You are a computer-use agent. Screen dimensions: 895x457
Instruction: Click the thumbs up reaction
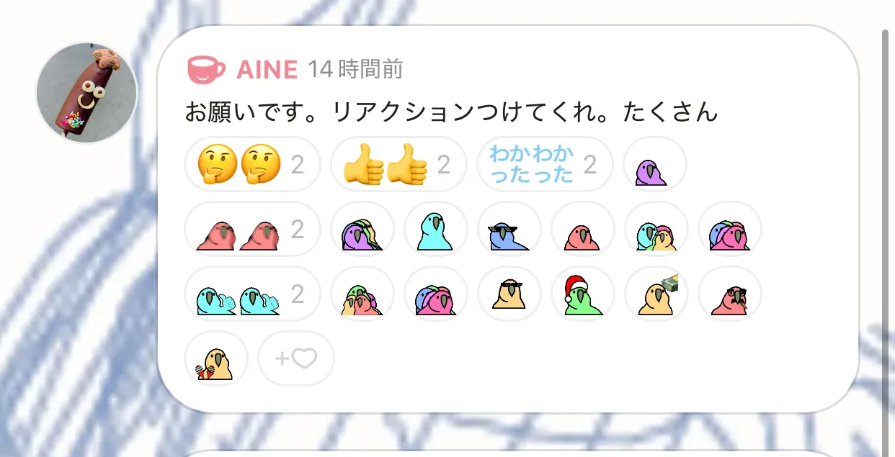point(398,164)
